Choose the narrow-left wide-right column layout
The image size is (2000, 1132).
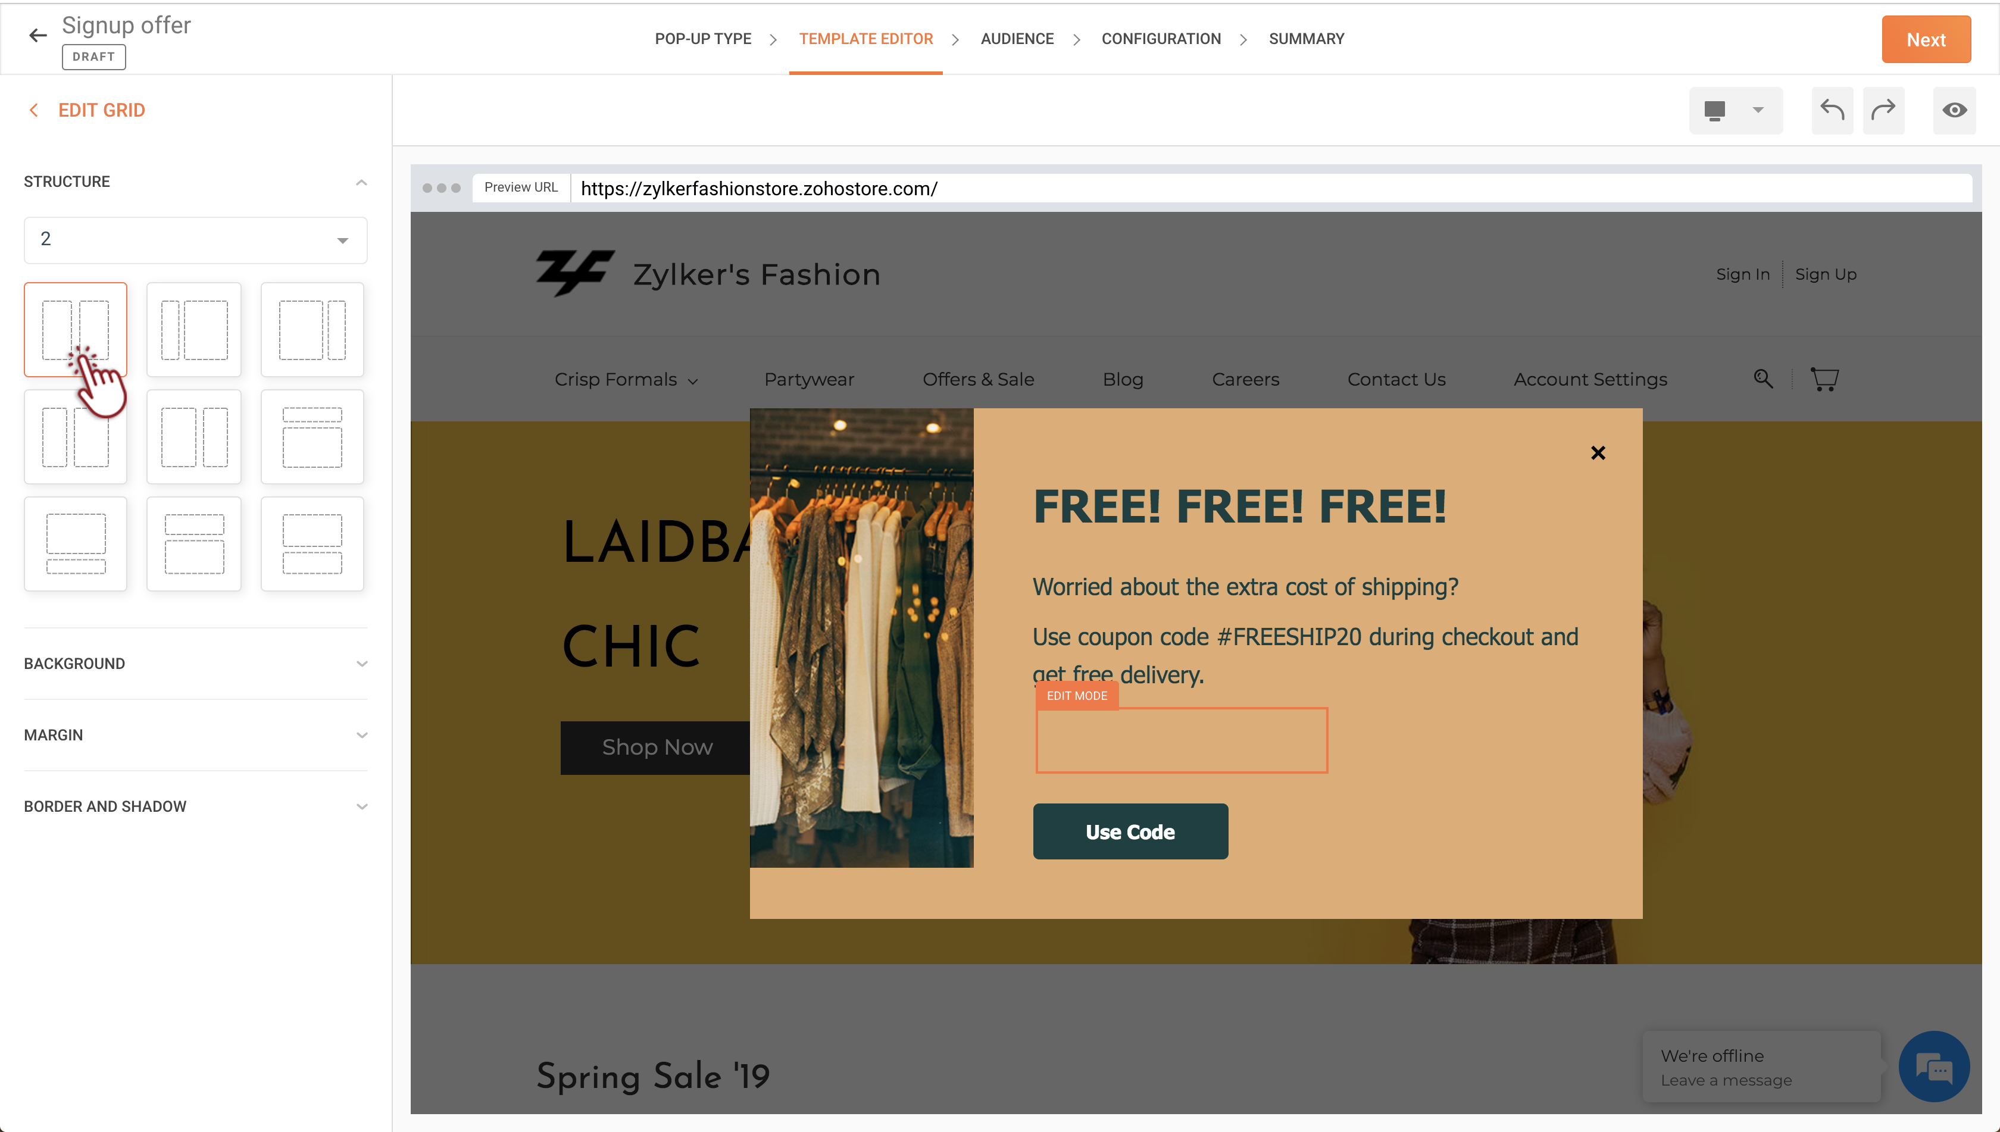[193, 330]
